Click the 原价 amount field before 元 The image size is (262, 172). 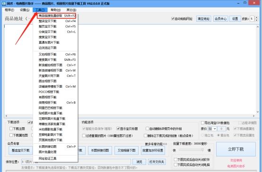[221, 129]
